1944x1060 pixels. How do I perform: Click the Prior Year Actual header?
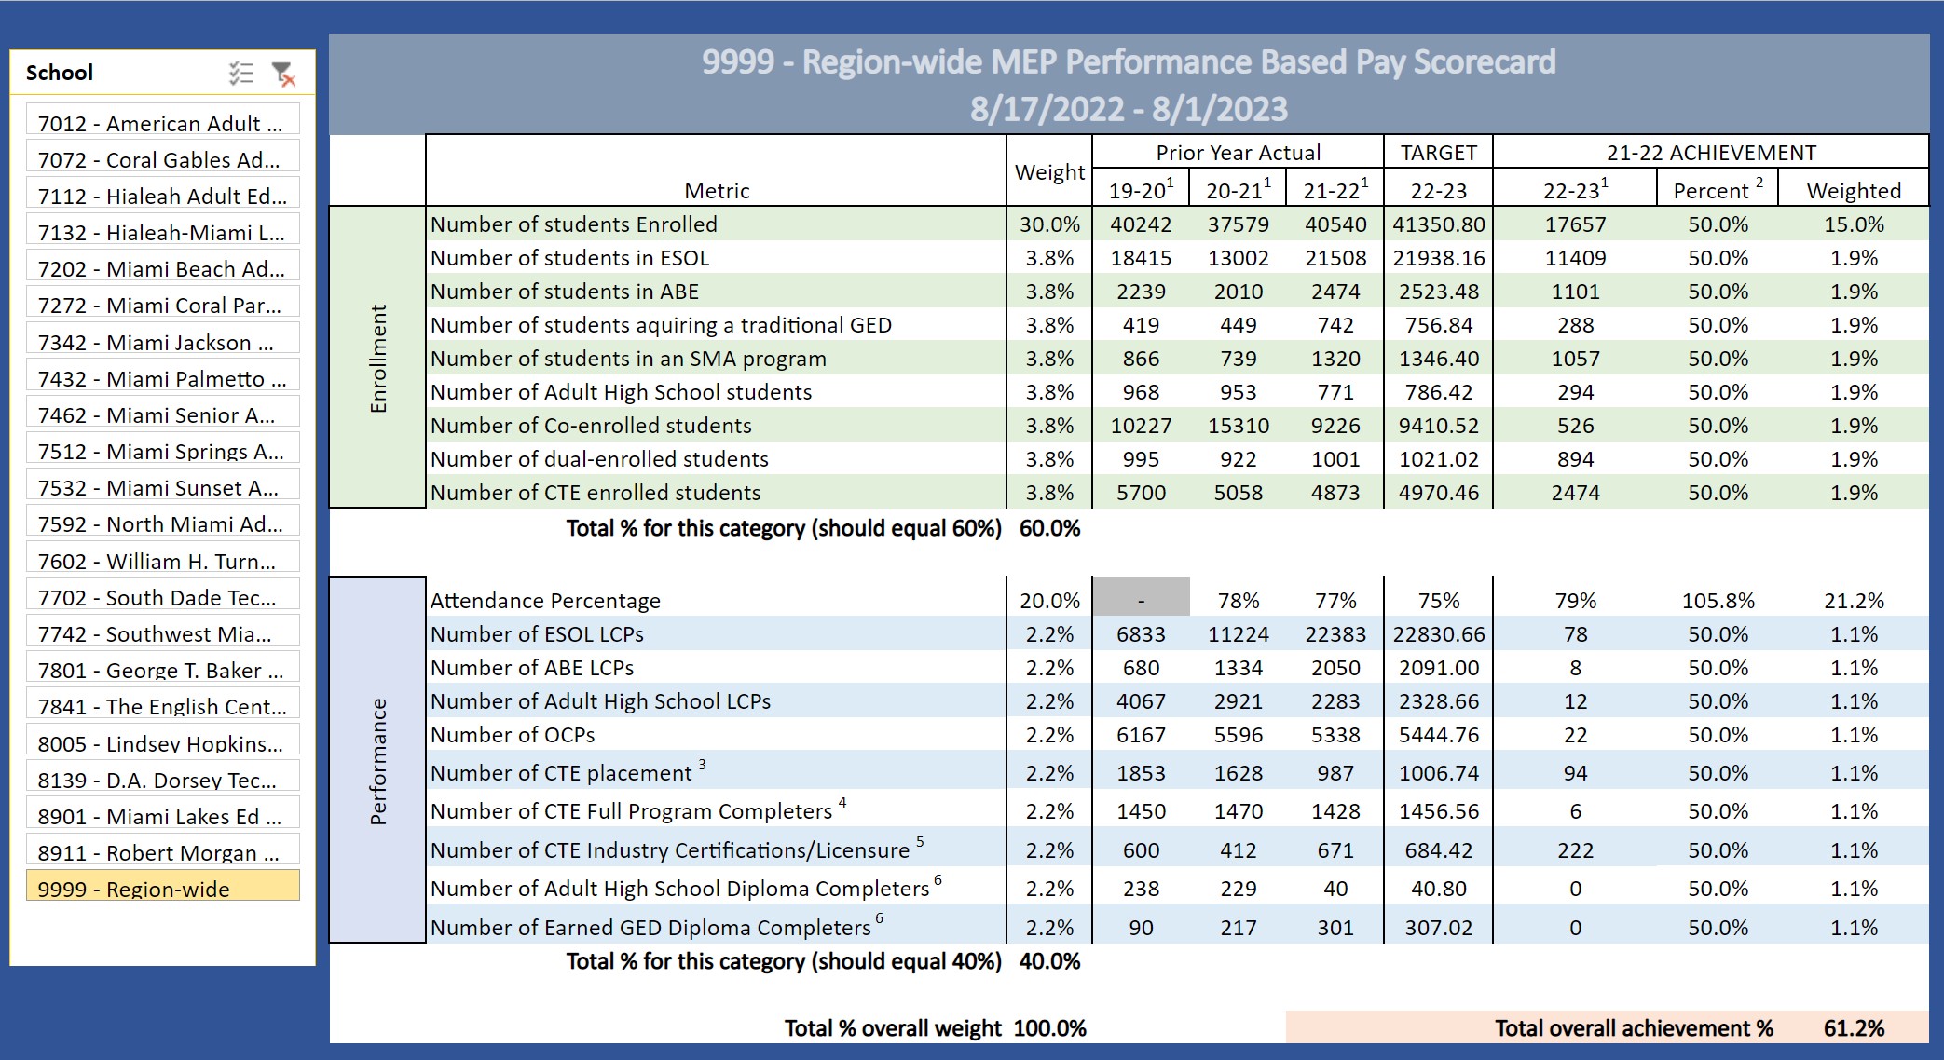(1238, 153)
